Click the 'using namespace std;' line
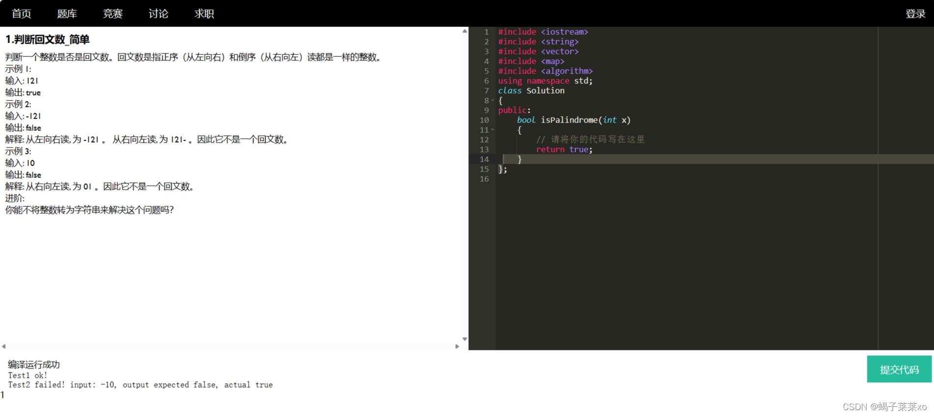Screen dimensions: 934x416 tap(546, 81)
